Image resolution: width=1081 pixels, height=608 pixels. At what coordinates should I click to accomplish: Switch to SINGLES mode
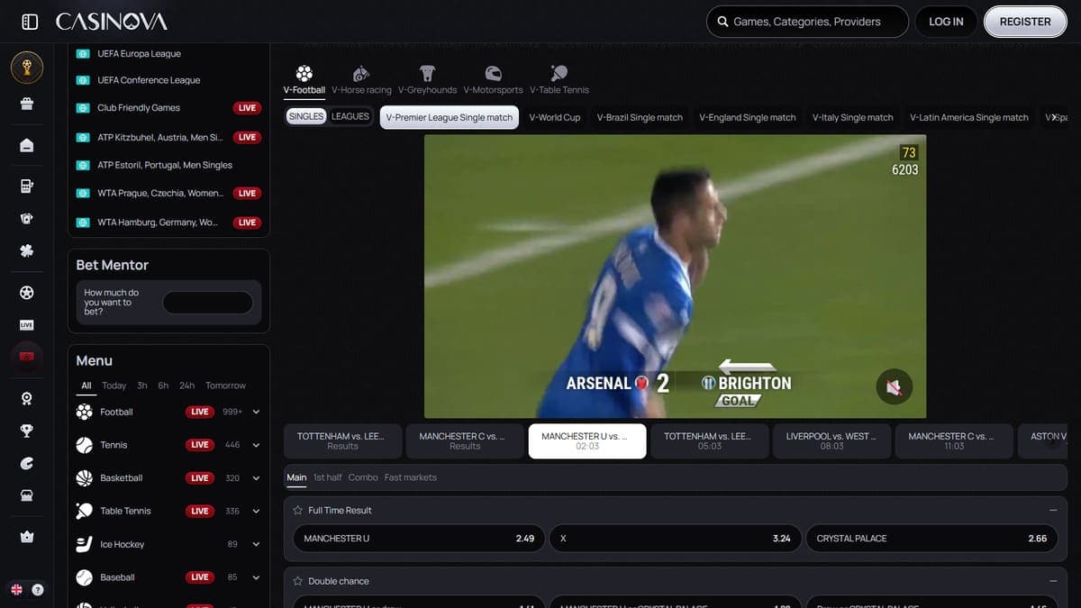[x=306, y=116]
